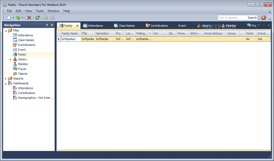Select Class Names in navigation tree
The height and width of the screenshot is (161, 274).
(x=26, y=40)
